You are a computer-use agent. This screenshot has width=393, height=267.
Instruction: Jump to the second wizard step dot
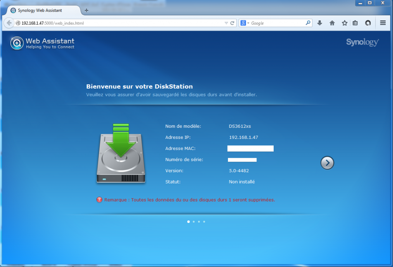[194, 222]
